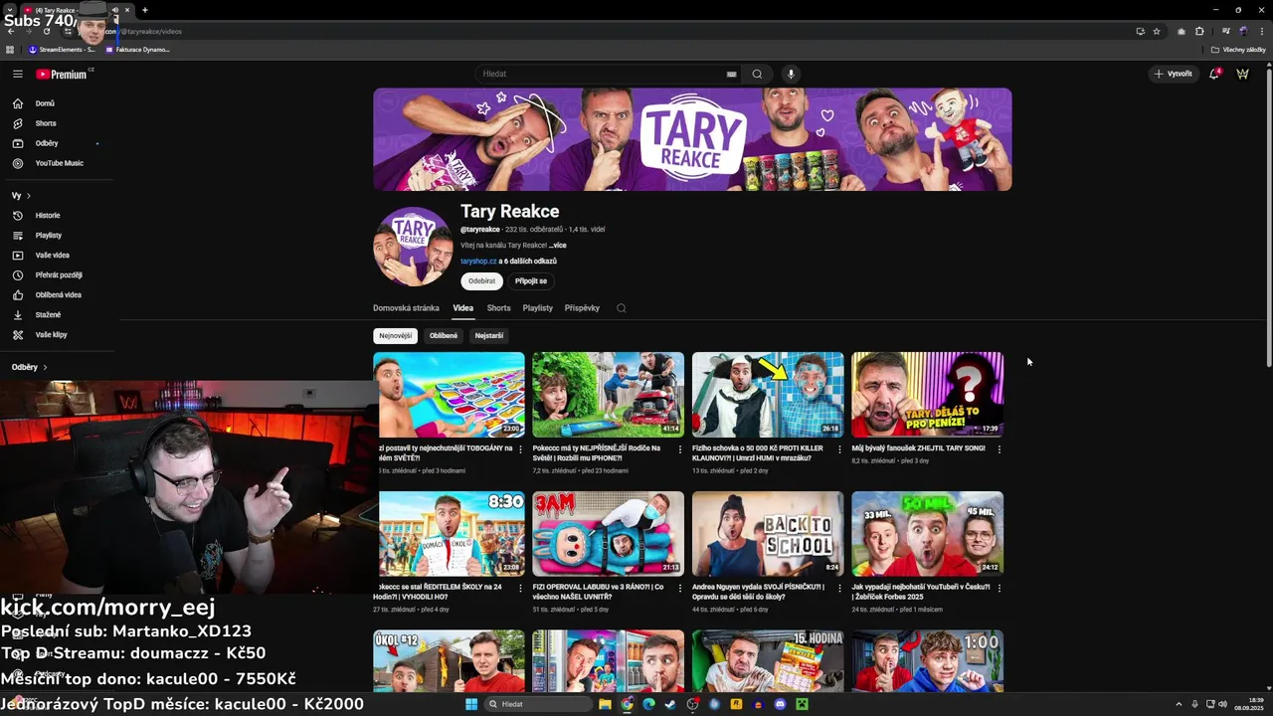
Task: Reload the page in browser toolbar
Action: [x=47, y=31]
